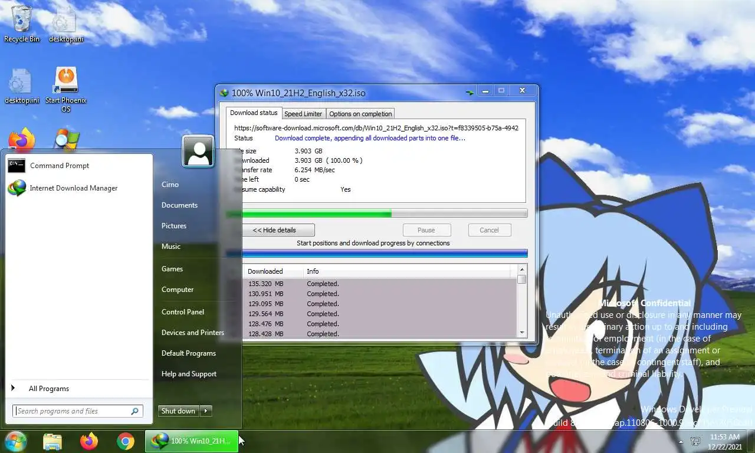This screenshot has height=453, width=755.
Task: Open Default Programs from Start menu
Action: click(x=189, y=353)
